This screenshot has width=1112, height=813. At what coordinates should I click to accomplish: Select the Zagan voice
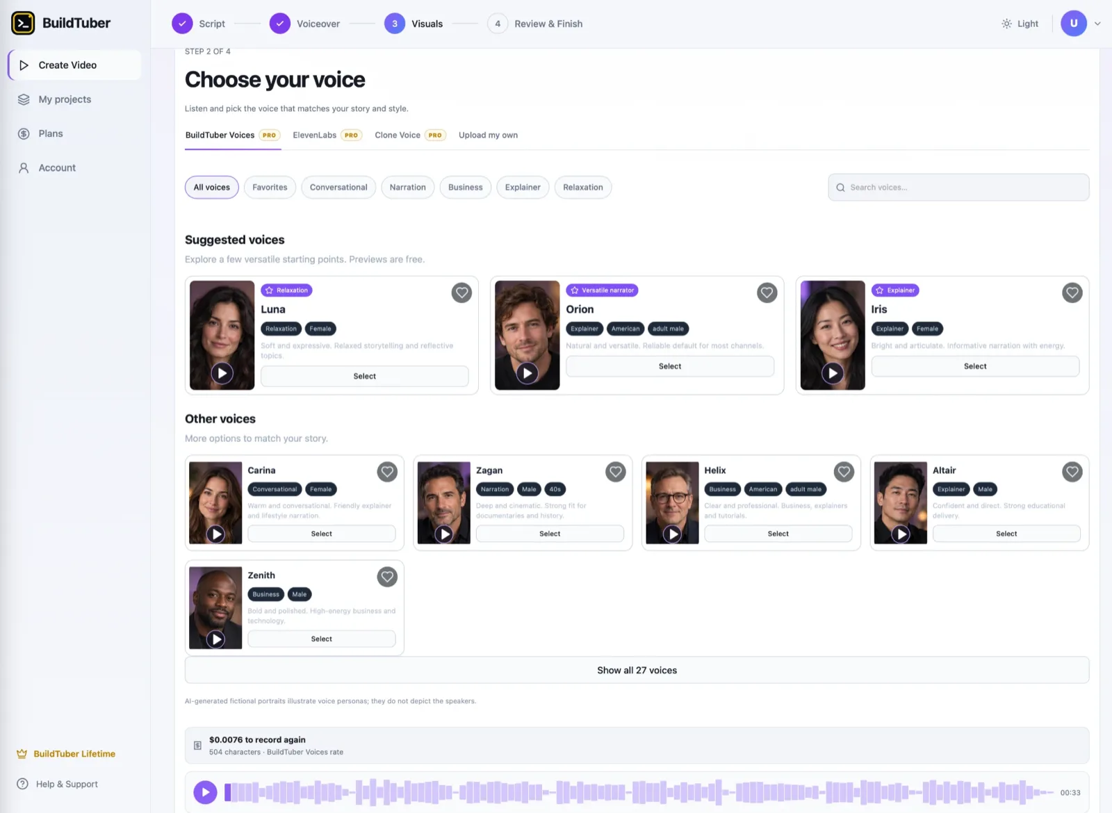pyautogui.click(x=550, y=534)
